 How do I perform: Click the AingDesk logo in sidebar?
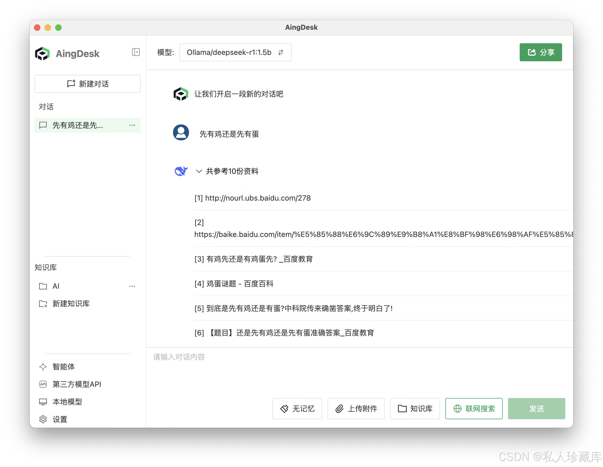tap(42, 54)
